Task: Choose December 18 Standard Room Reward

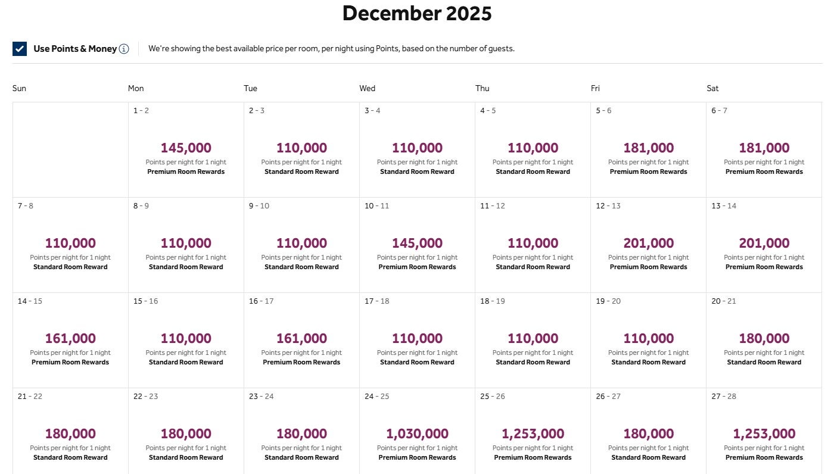Action: (533, 339)
